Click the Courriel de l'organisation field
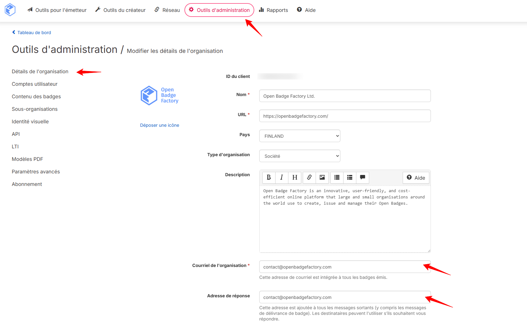Screen dimensions: 527x328 [x=345, y=267]
